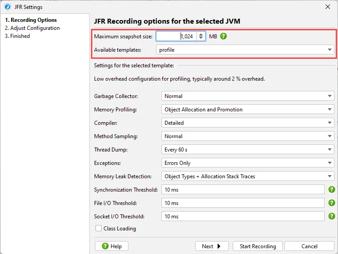Enable the Class Loading checkbox
The image size is (338, 254).
99,228
